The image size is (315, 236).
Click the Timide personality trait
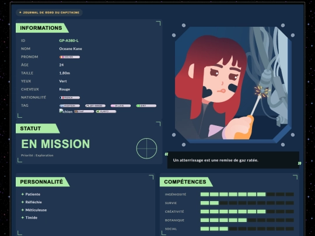[32, 217]
